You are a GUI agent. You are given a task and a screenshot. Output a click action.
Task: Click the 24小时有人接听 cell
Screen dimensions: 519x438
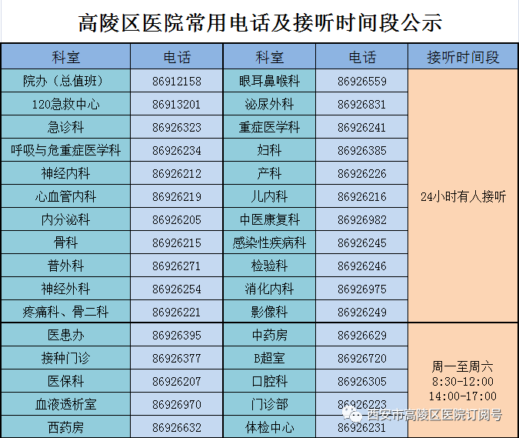(463, 196)
